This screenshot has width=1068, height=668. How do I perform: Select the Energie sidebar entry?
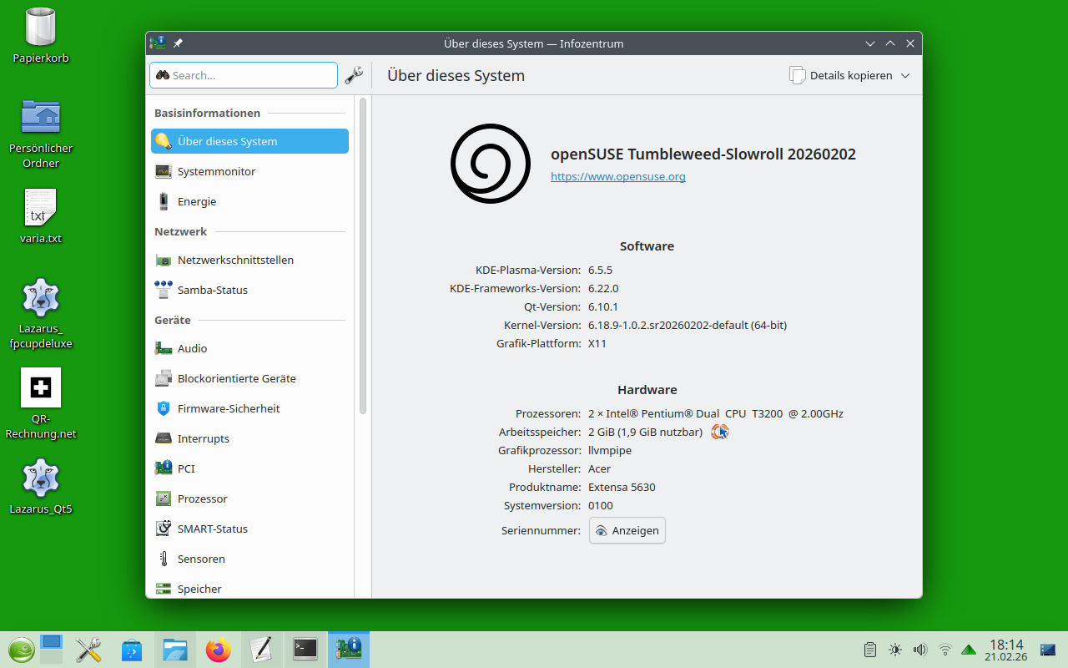196,201
